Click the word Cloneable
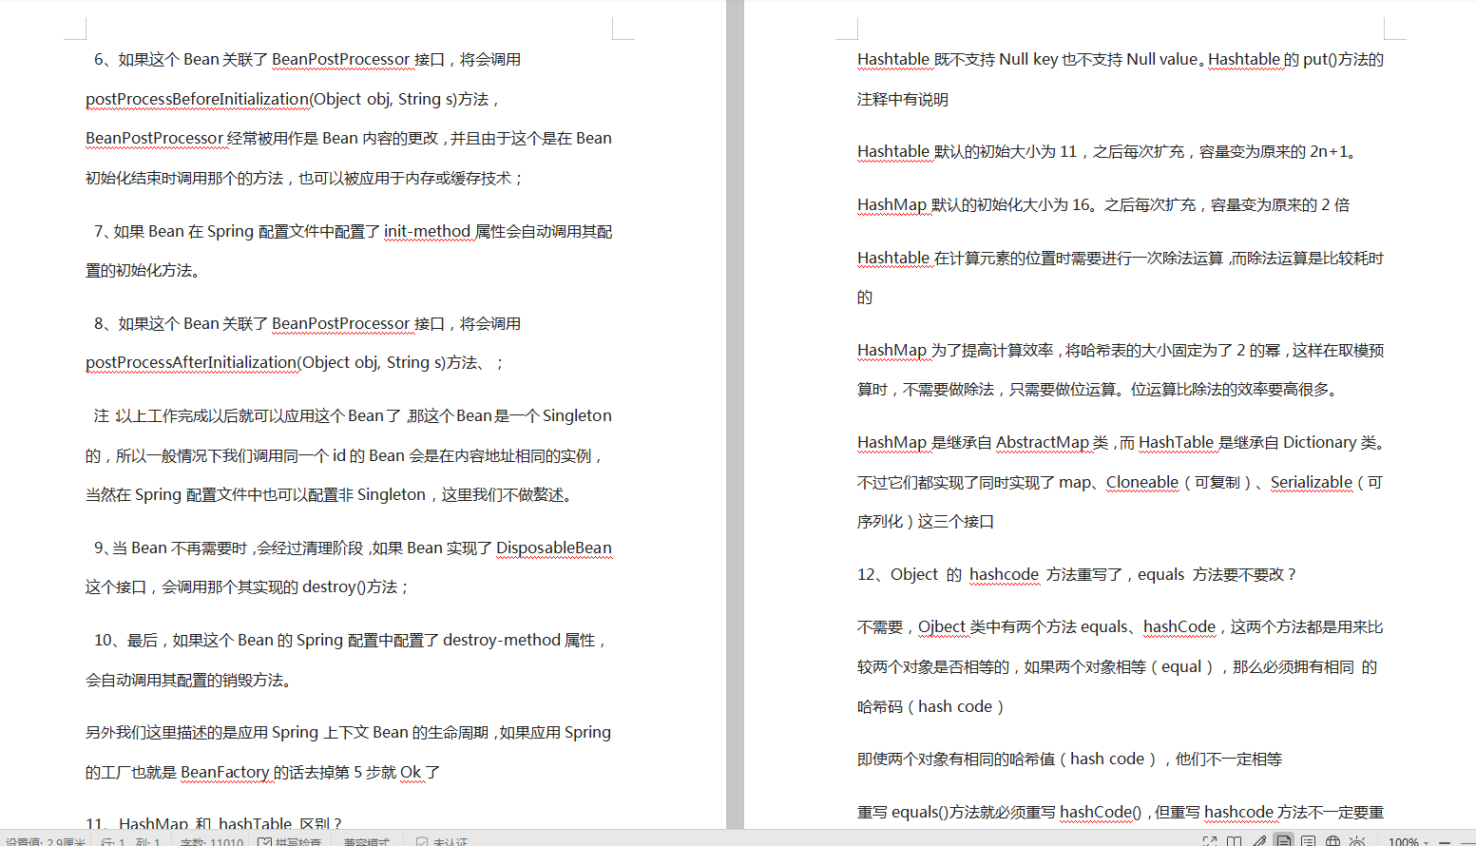This screenshot has height=846, width=1476. [1142, 482]
